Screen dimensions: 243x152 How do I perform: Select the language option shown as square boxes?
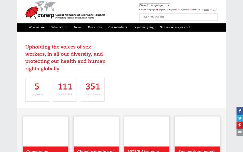click(x=205, y=10)
